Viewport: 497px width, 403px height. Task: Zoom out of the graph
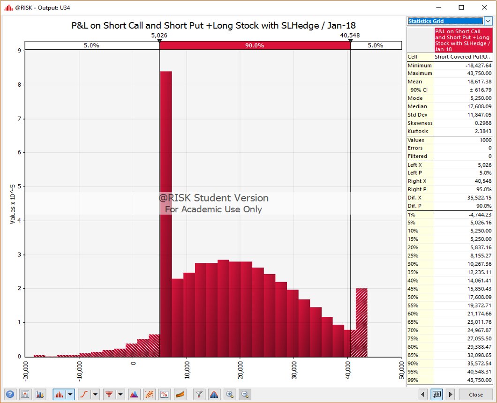245,395
